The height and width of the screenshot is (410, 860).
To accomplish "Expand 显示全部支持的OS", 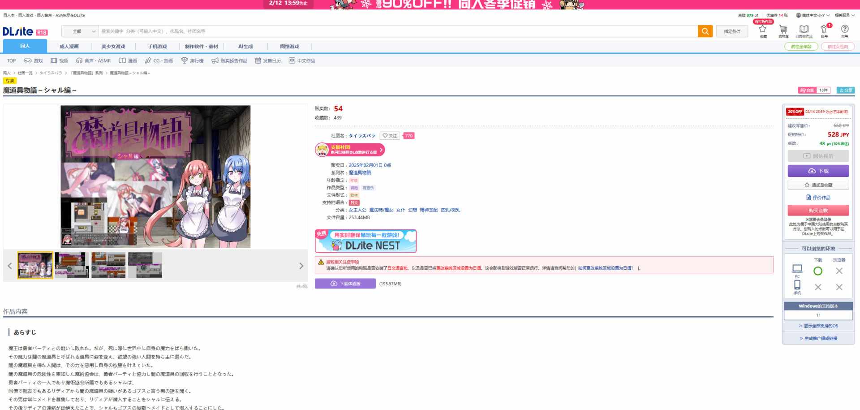I will tap(818, 326).
